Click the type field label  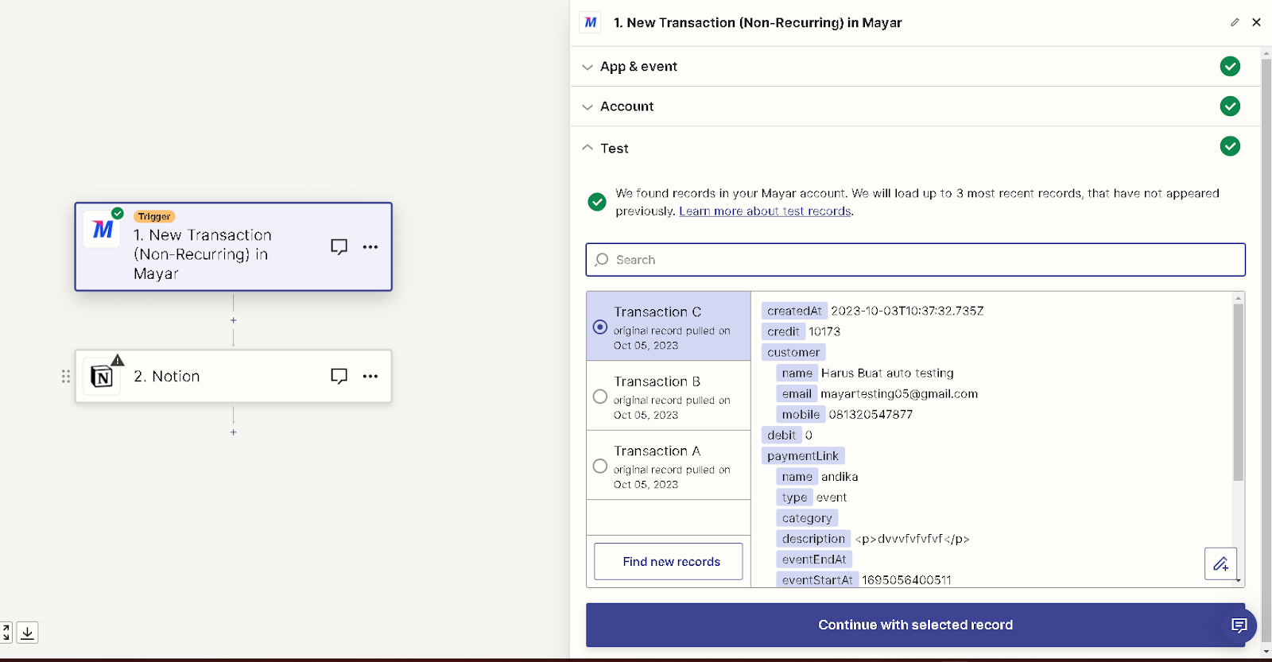pyautogui.click(x=794, y=497)
